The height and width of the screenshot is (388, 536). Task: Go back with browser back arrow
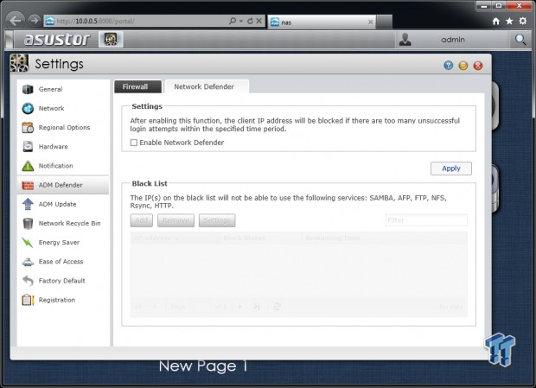(x=15, y=21)
